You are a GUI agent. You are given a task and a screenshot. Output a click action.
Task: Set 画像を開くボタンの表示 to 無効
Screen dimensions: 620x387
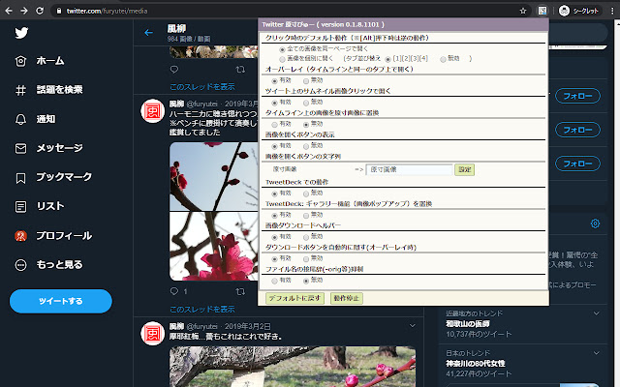[306, 146]
